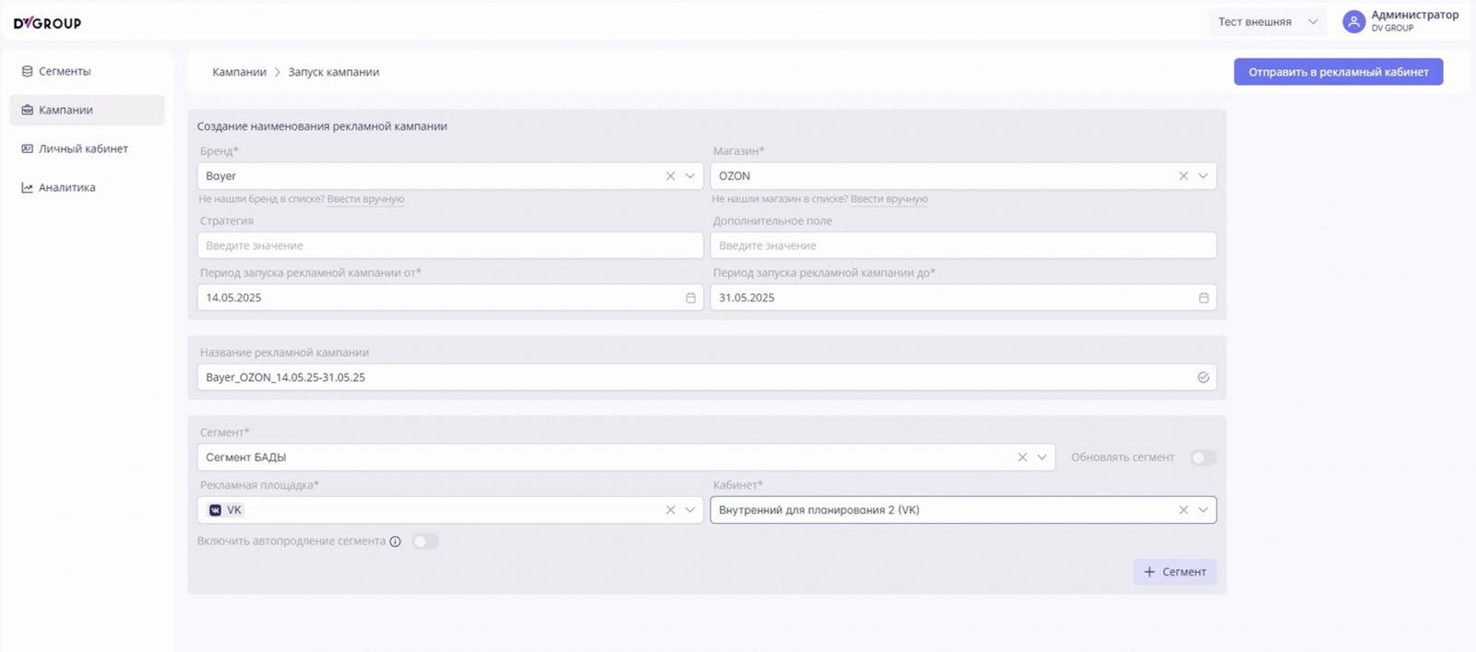Click the DV GROUP logo

[x=47, y=22]
